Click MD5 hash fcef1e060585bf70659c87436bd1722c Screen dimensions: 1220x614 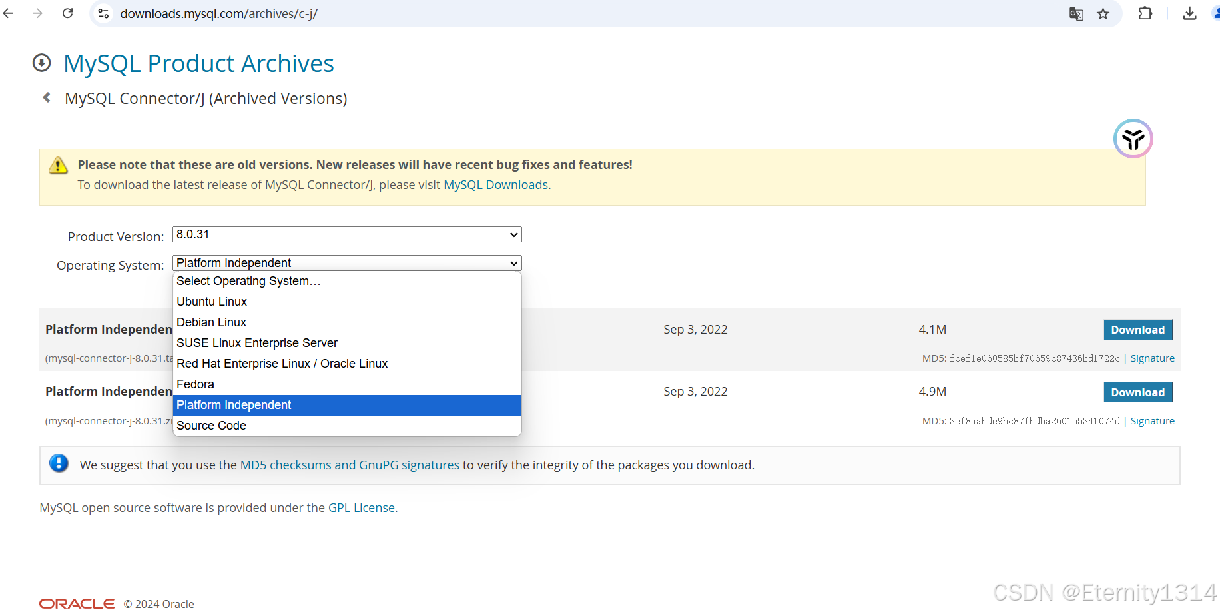[1034, 358]
